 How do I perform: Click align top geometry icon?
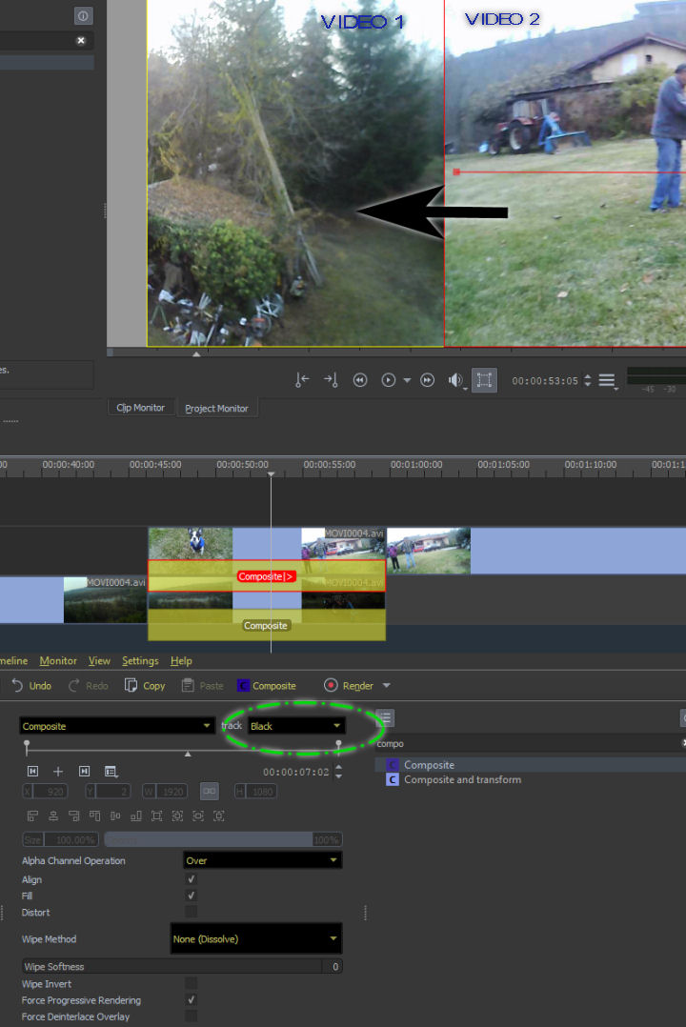95,816
